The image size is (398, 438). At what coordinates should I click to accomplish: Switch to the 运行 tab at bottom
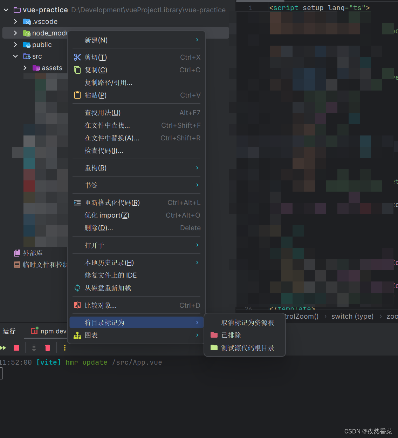coord(9,331)
